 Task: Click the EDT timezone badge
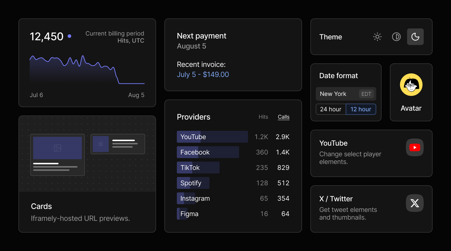point(366,94)
